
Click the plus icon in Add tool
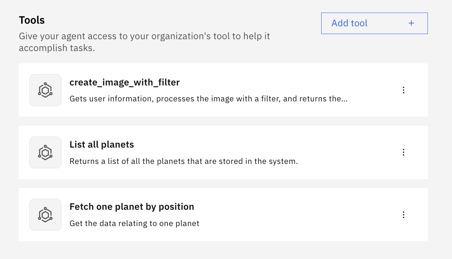pos(411,23)
